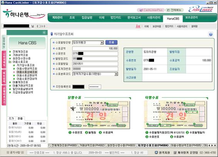
Task: Open 이체 in green top menu bar
Action: tap(102, 17)
